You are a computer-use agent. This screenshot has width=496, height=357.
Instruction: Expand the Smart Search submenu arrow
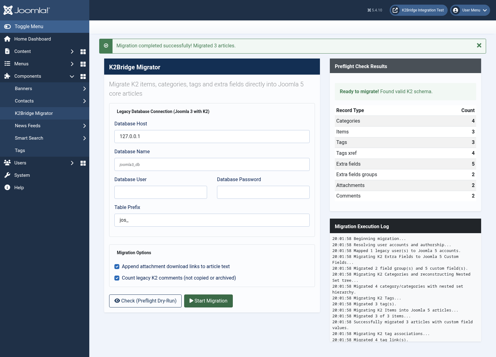coord(85,138)
